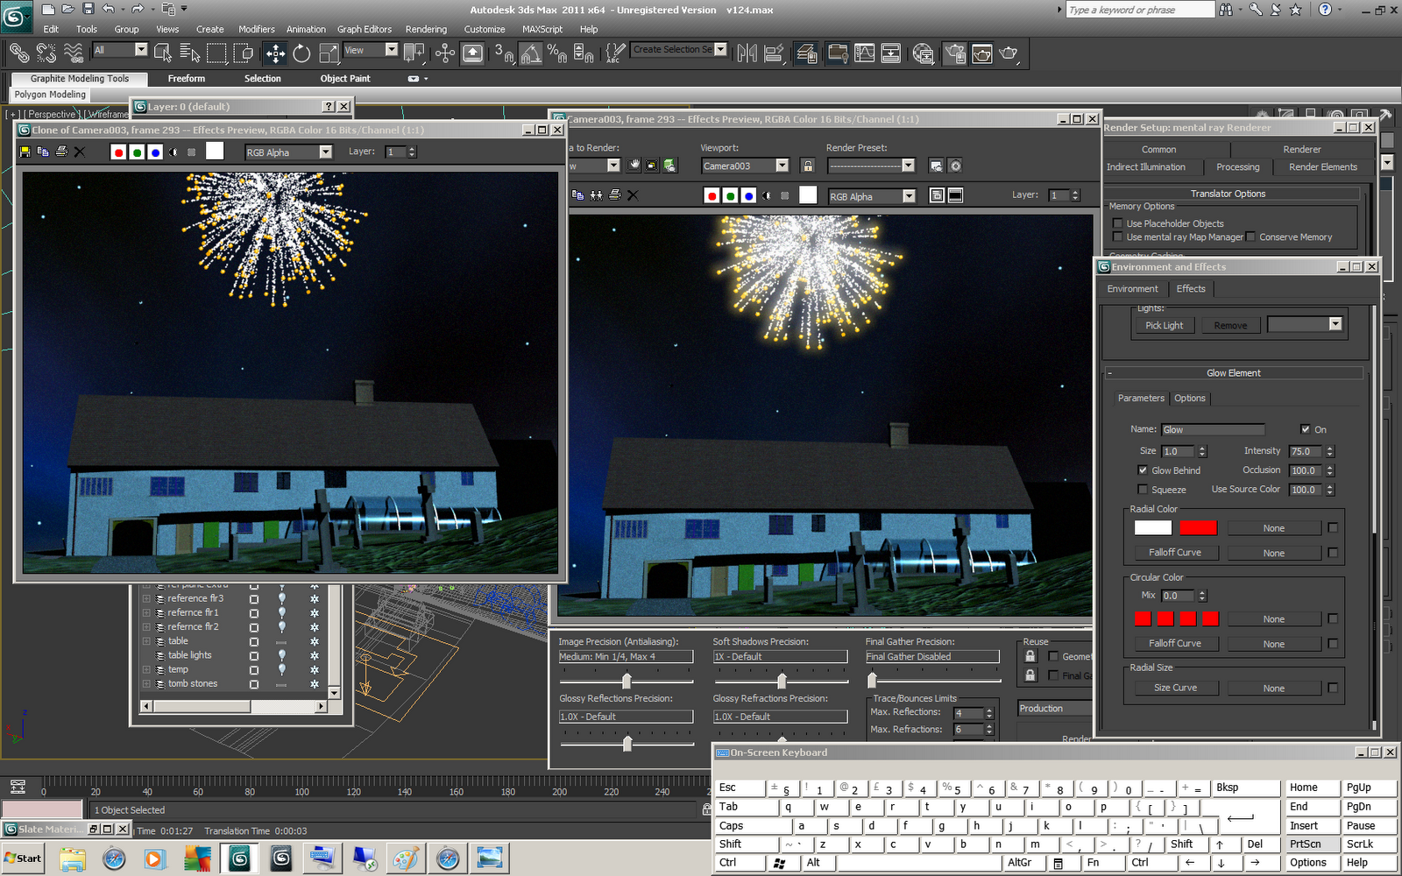Click the keyword search field

point(1140,10)
